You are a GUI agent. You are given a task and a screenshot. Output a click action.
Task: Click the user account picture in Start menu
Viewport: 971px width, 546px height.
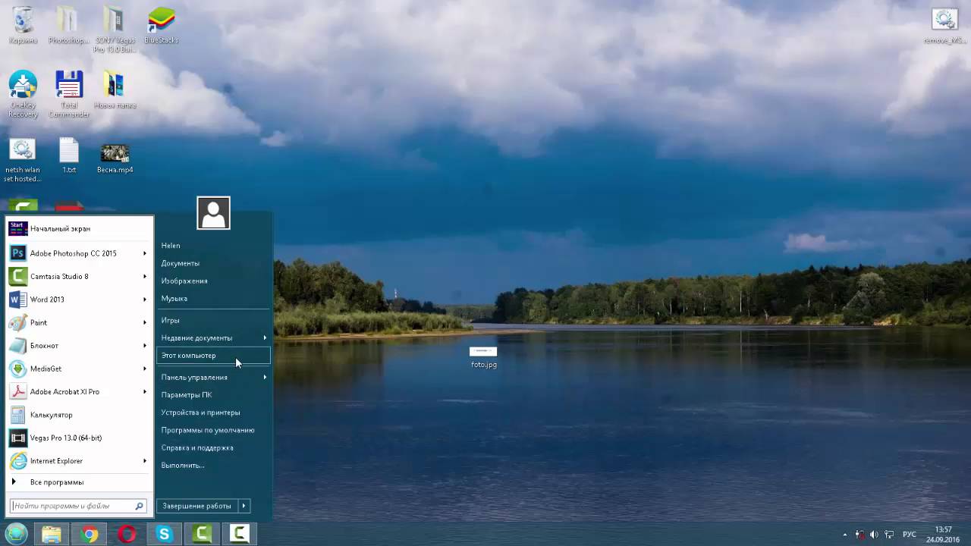click(213, 213)
